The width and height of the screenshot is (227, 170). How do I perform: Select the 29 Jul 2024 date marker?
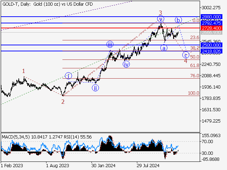click(148, 165)
